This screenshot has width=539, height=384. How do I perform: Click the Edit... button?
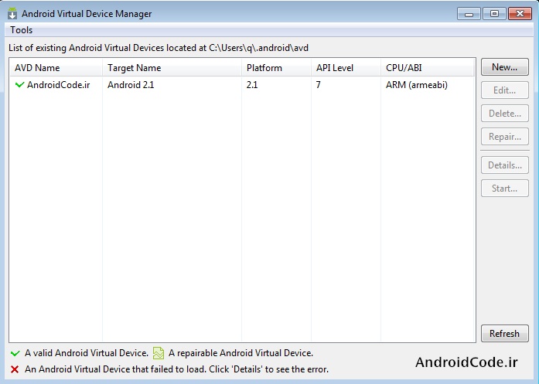[505, 90]
